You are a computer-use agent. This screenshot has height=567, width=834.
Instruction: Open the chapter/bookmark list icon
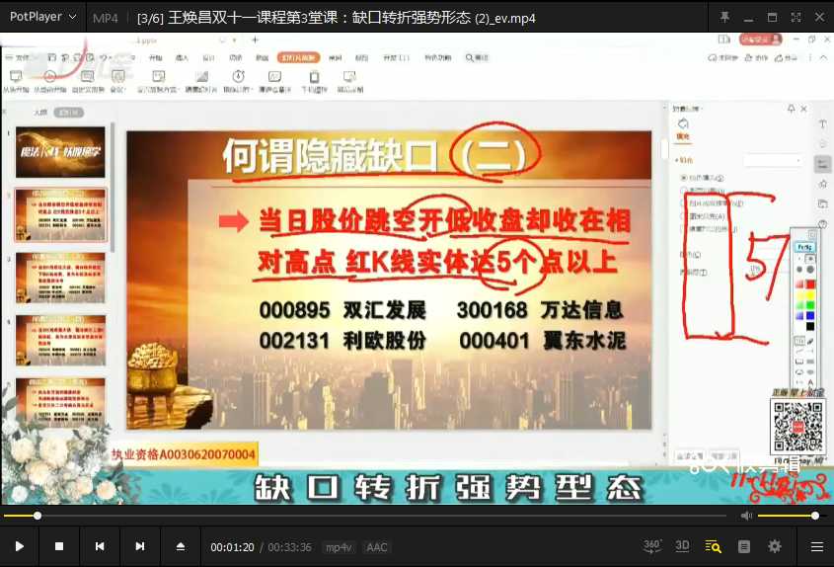coord(744,546)
